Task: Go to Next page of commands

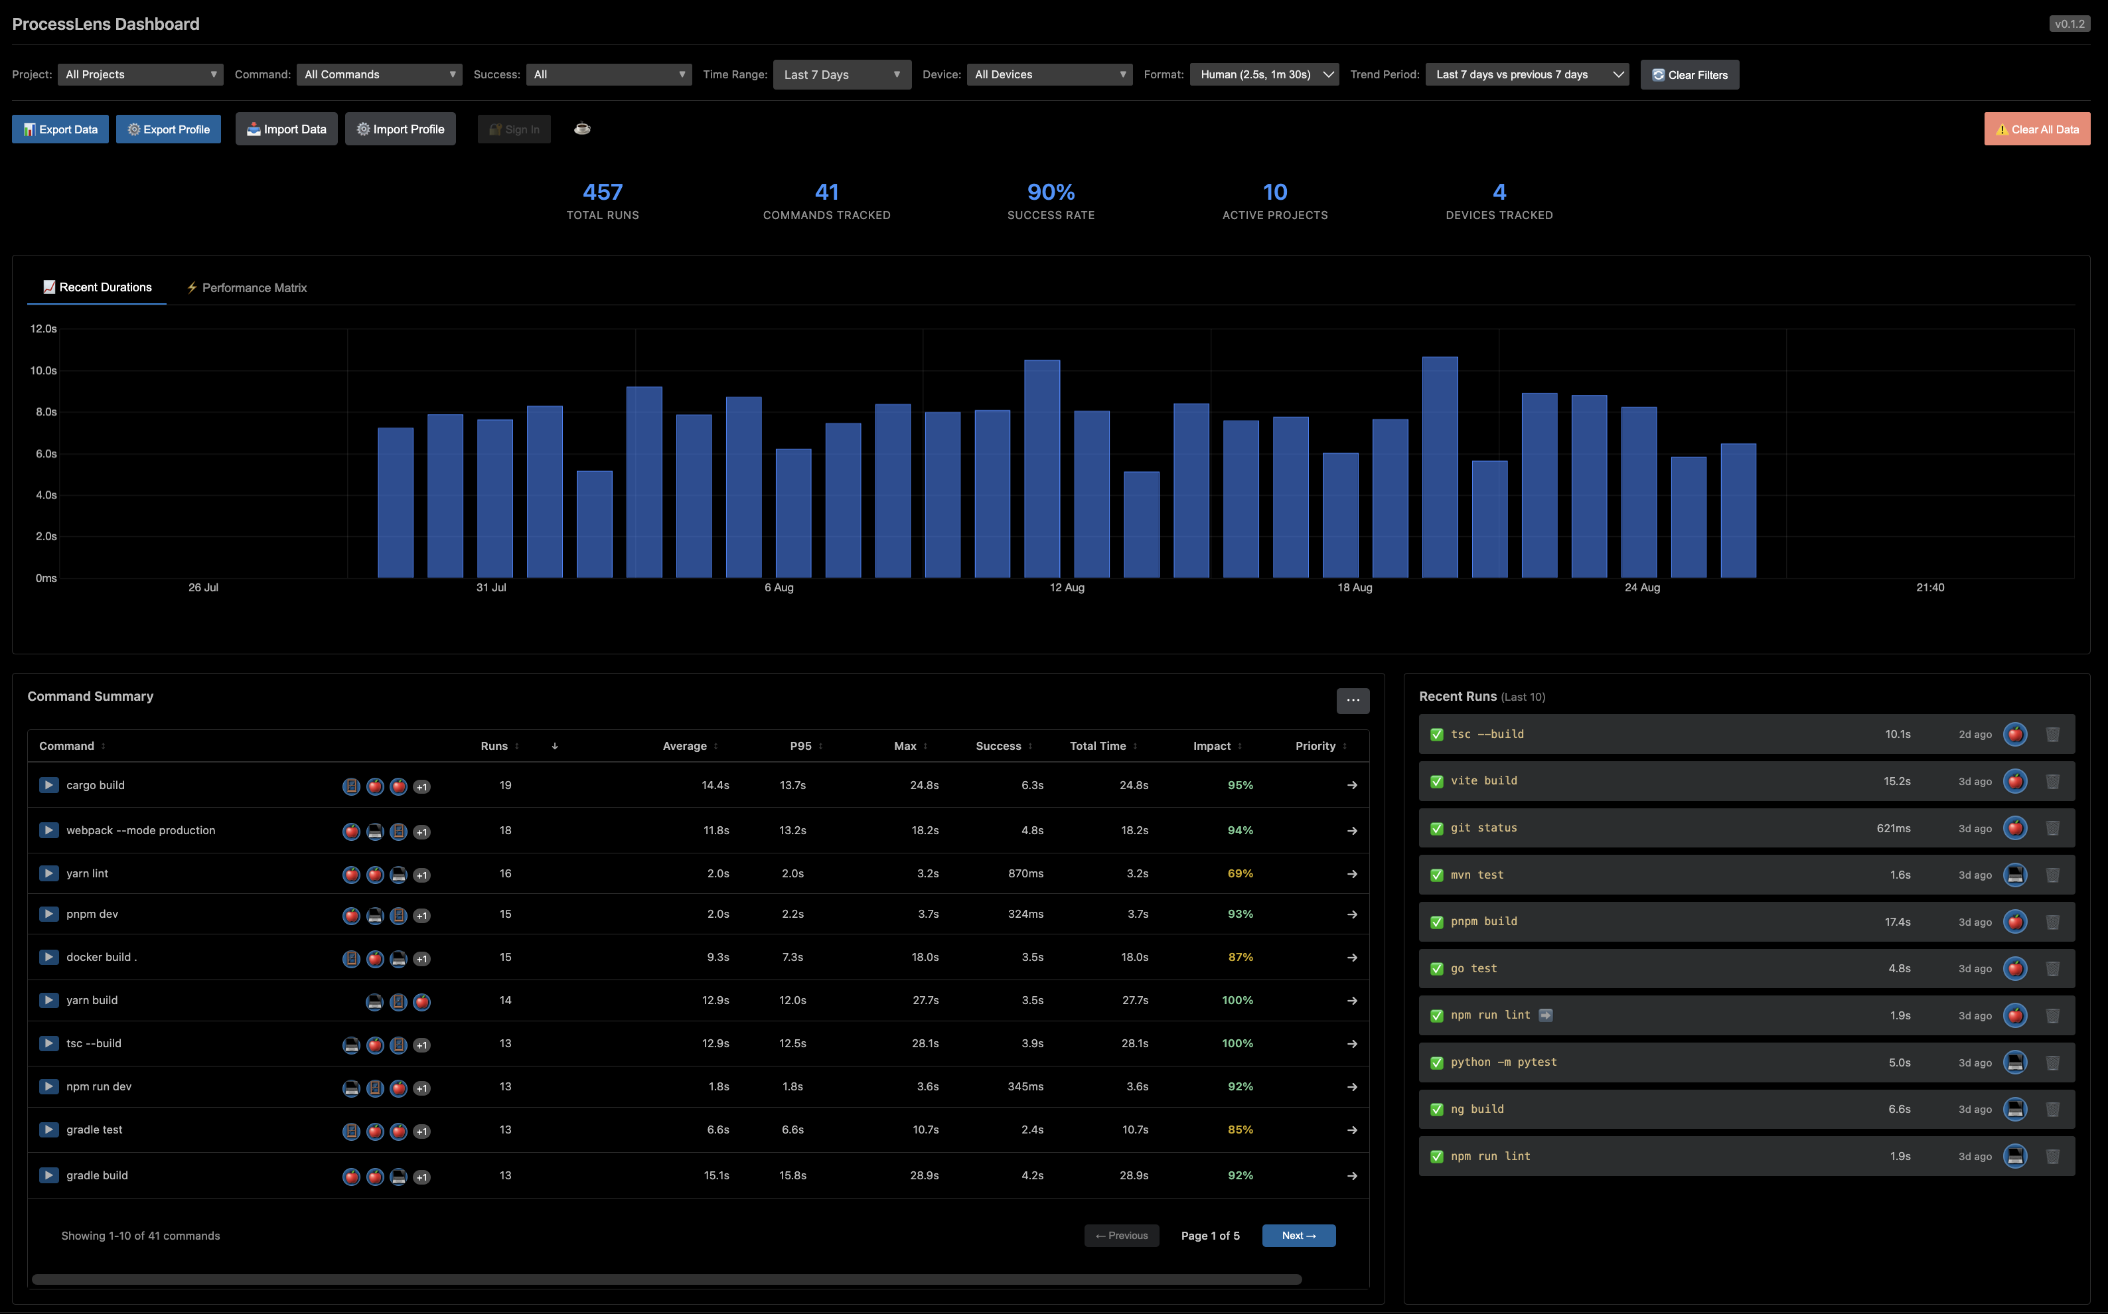Action: (1298, 1235)
